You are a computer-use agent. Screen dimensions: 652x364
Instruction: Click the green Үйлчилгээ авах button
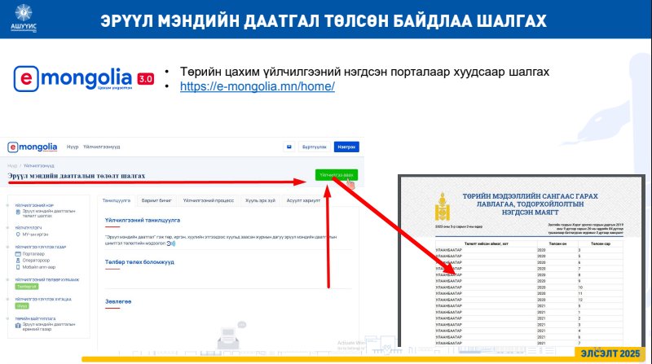tap(336, 175)
